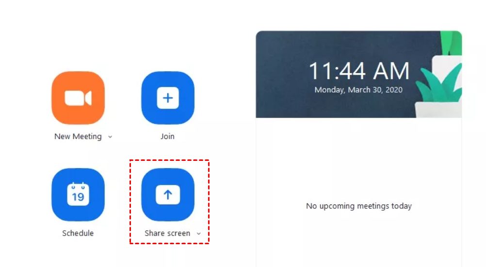The height and width of the screenshot is (267, 486).
Task: Click the Join text label
Action: point(167,136)
